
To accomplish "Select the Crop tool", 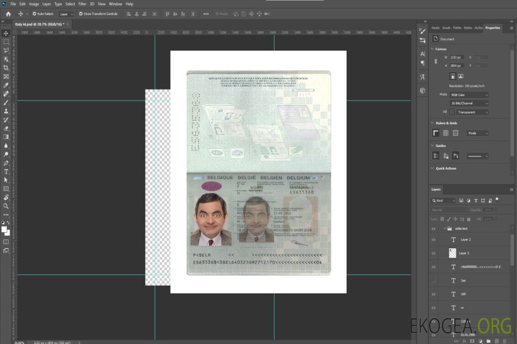I will tap(6, 68).
